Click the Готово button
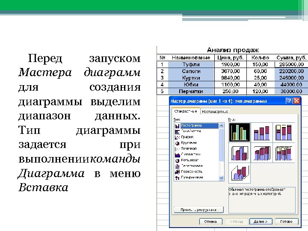Viewport: 308px width, 231px height. point(287,222)
